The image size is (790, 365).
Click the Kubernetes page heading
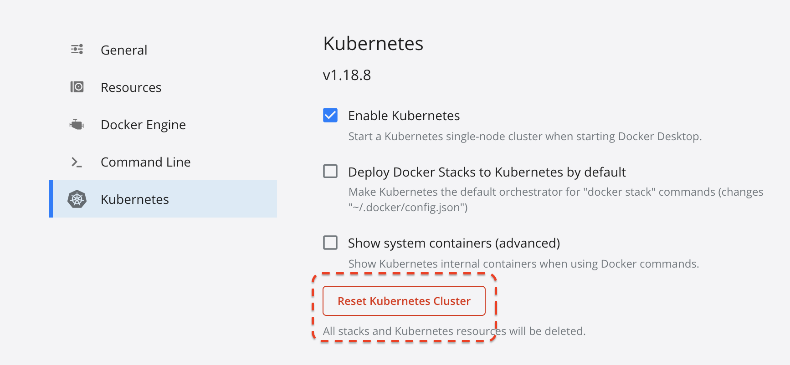click(x=373, y=44)
